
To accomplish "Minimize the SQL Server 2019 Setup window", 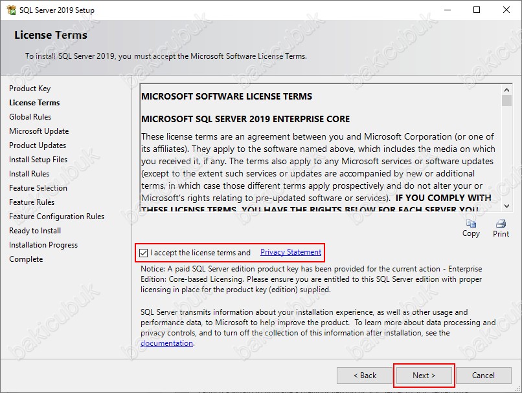I will click(448, 10).
